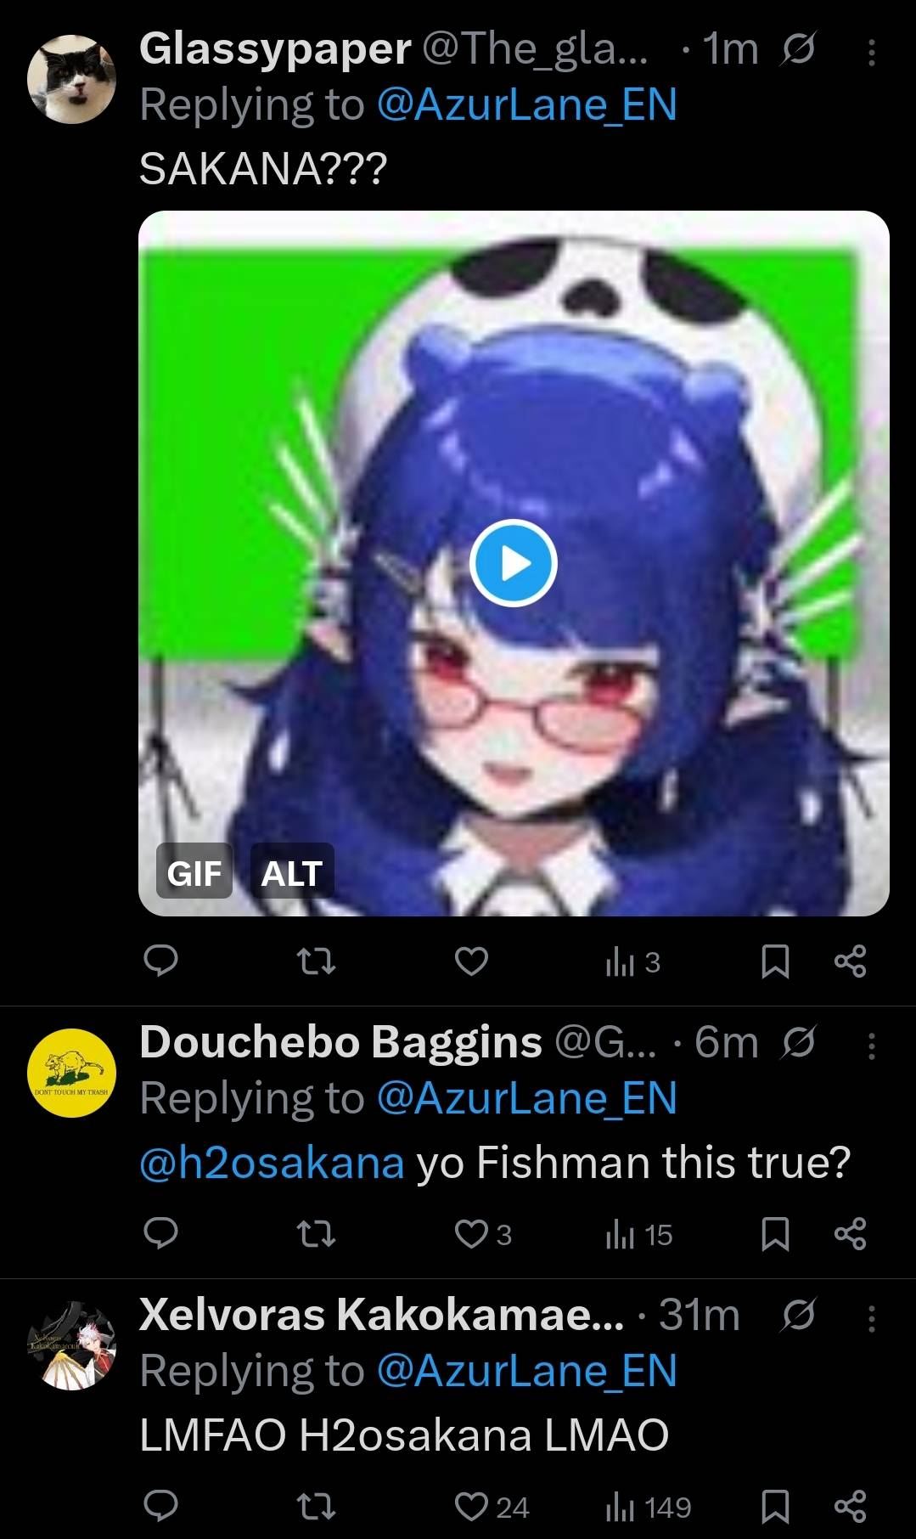The image size is (916, 1539).
Task: Open @AzurLane_EN link in Xelvoras' reply
Action: click(526, 1371)
